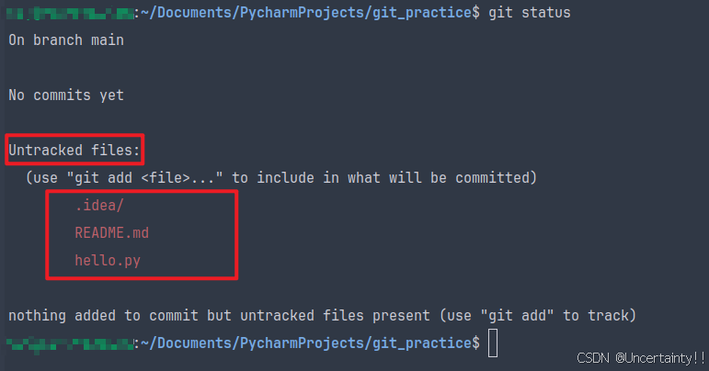The width and height of the screenshot is (709, 371).
Task: Click the 'git add <file>...' hint text
Action: click(144, 178)
